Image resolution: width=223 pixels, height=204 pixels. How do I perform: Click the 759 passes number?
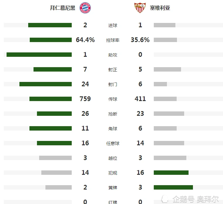tap(85, 99)
